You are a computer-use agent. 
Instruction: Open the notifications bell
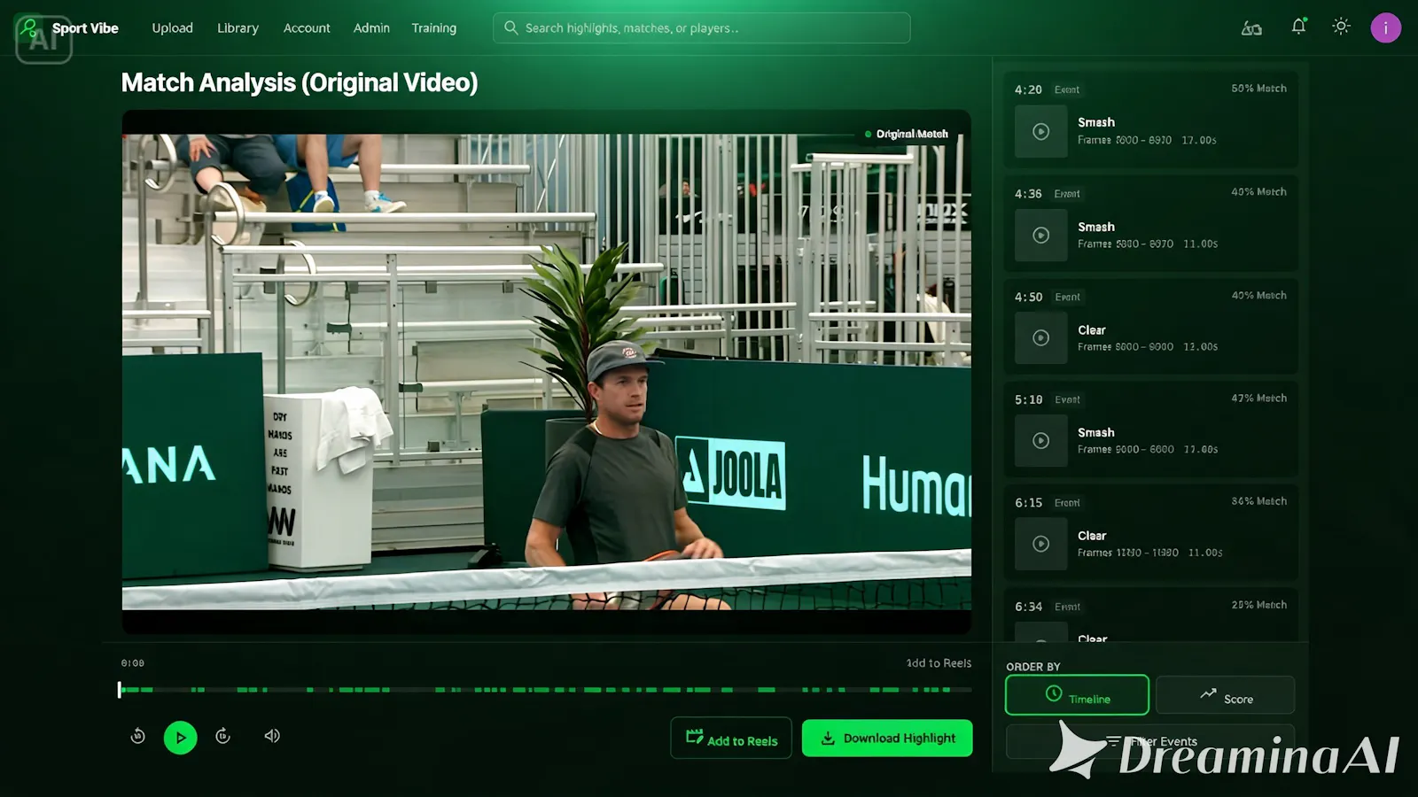[1298, 27]
